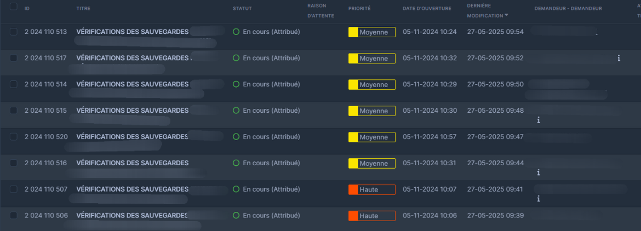Image resolution: width=641 pixels, height=231 pixels.
Task: Click the orange Haute priority swatch for ticket 2 024 110 507
Action: point(353,189)
